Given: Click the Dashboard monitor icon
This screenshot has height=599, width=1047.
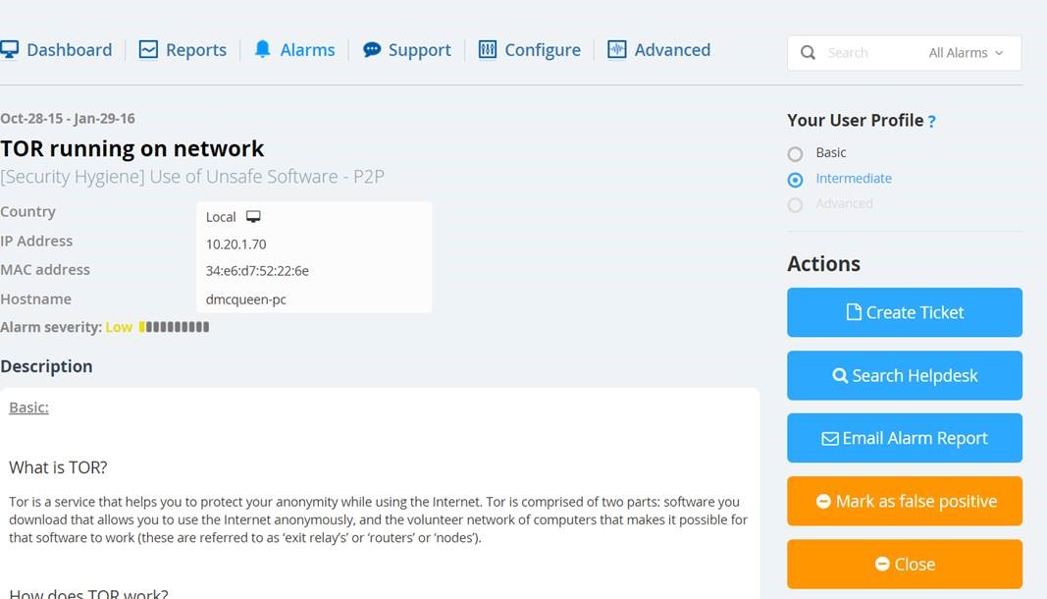Looking at the screenshot, I should pos(9,49).
